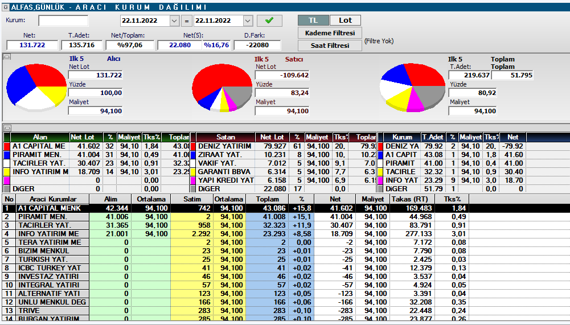
Task: Collapse the top-5 tables panel with minus icon
Action: [x=7, y=128]
